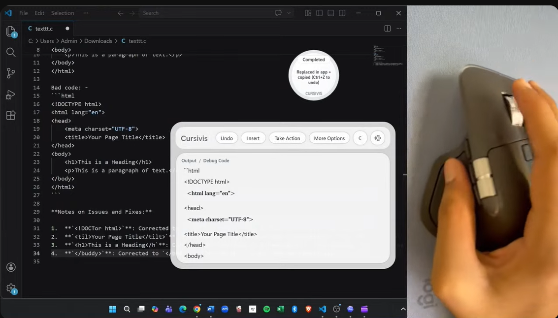The image size is (558, 318).
Task: Open the Search view in the activity bar
Action: click(x=11, y=52)
